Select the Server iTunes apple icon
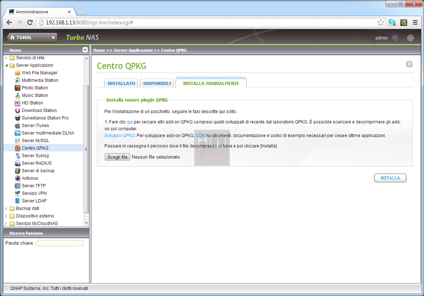 click(x=18, y=126)
